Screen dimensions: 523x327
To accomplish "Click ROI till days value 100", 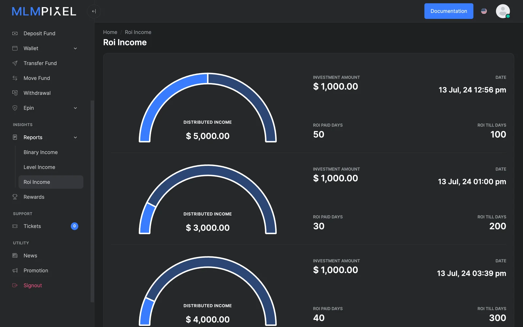I will [498, 134].
